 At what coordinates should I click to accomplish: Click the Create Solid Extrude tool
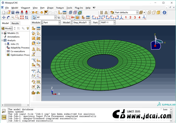click(x=33, y=33)
